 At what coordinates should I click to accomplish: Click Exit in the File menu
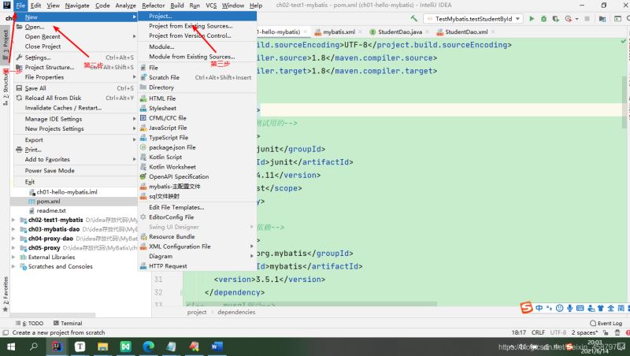point(75,182)
